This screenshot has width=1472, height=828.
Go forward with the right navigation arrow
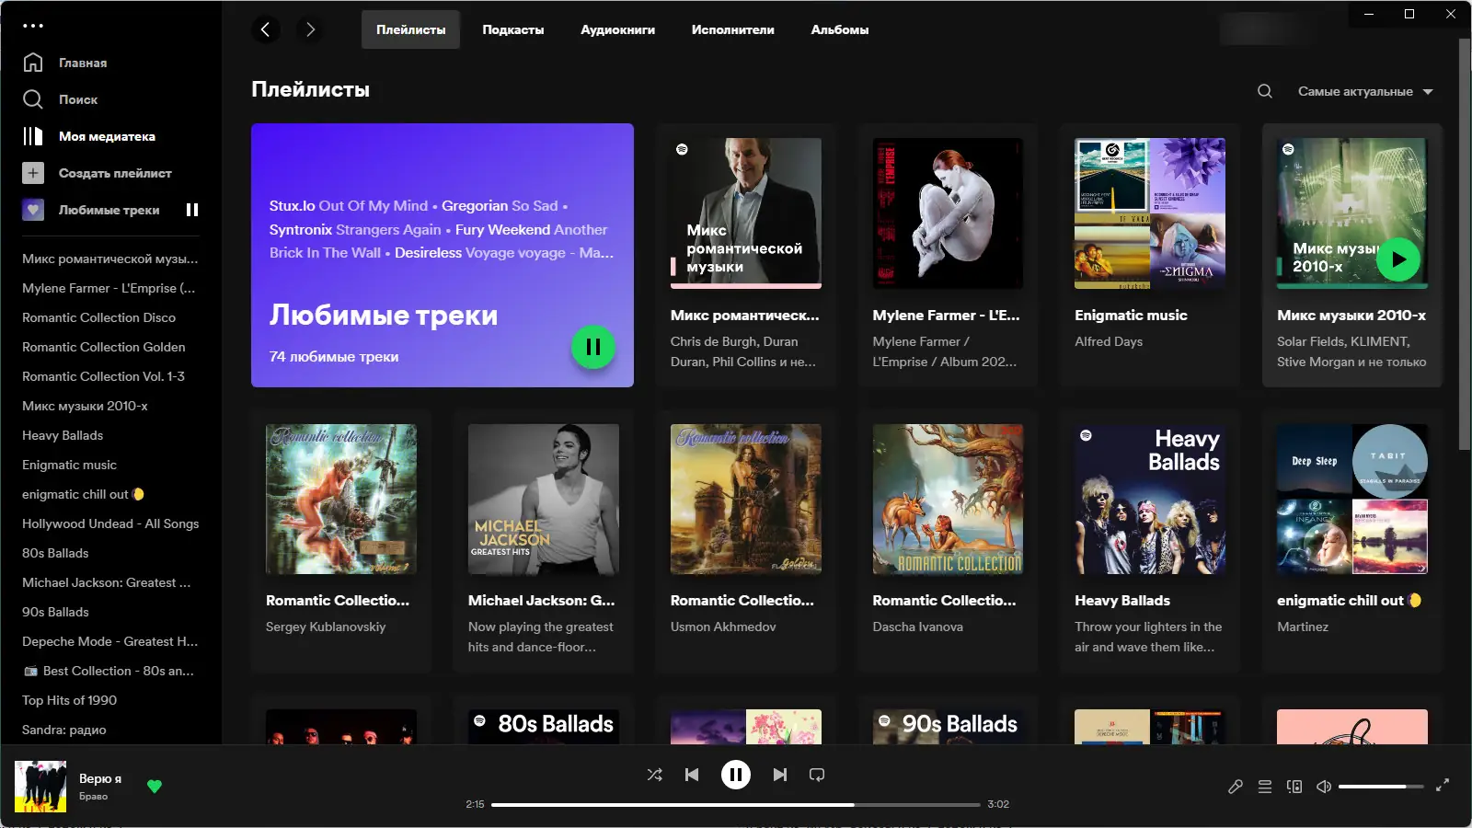[x=310, y=29]
